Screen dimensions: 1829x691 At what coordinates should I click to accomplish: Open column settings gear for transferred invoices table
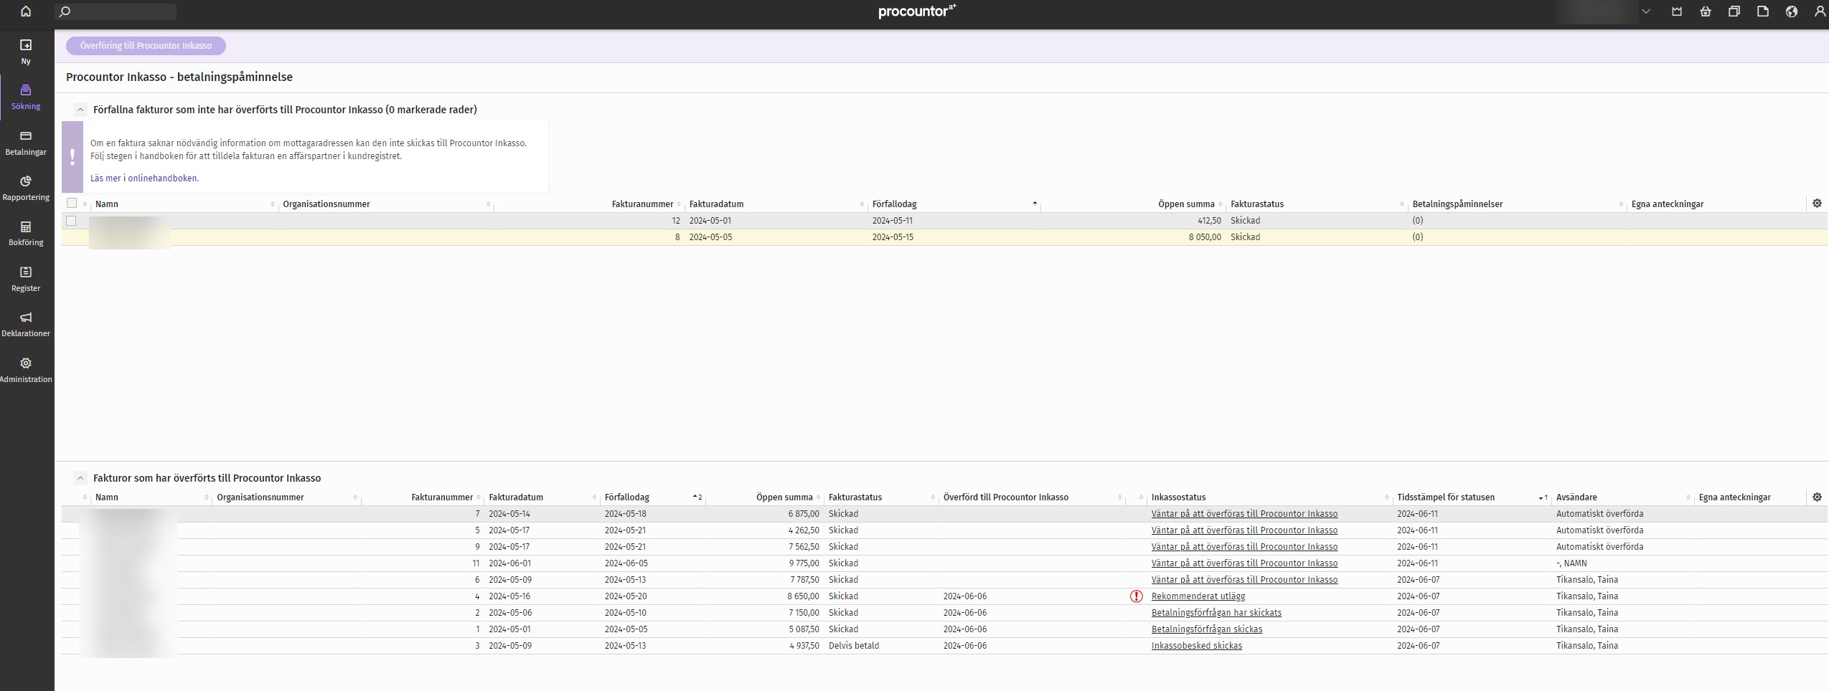coord(1817,497)
